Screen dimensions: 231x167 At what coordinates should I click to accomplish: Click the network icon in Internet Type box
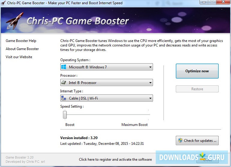pos(64,98)
